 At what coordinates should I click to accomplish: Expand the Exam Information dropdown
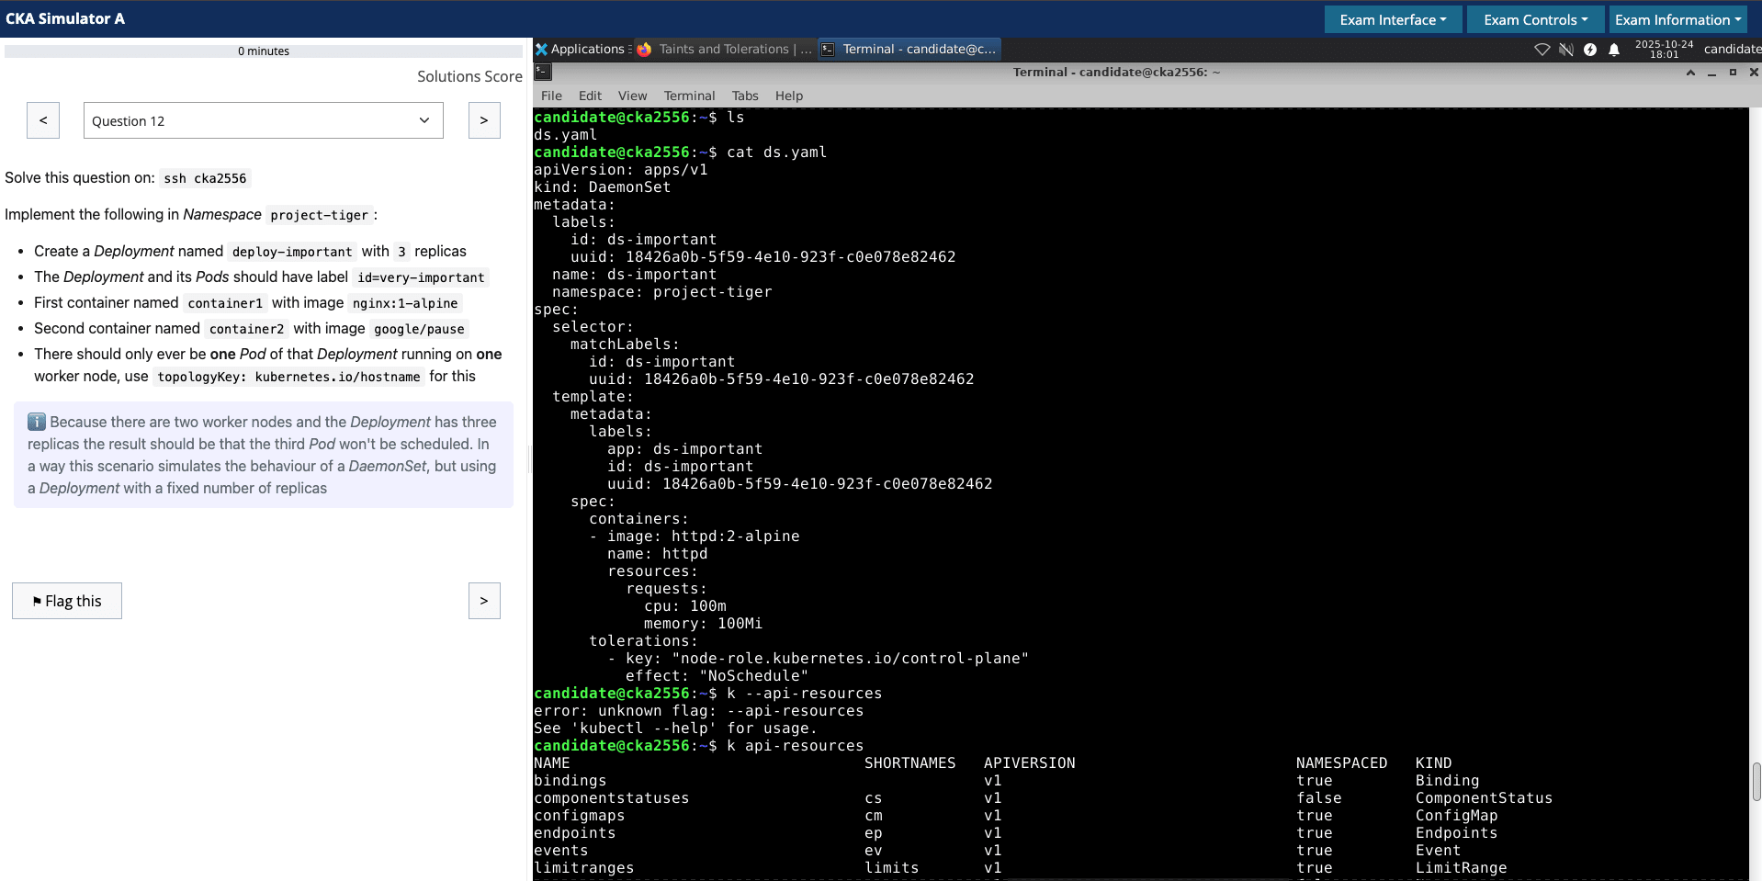click(x=1677, y=19)
